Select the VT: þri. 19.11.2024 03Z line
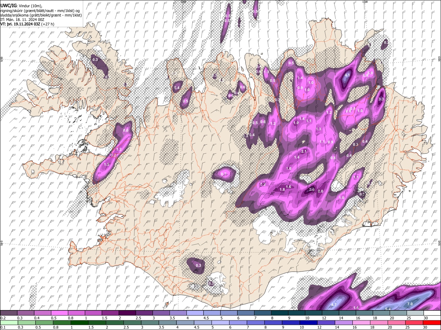Viewport: 441px width, 330px height. click(27, 24)
